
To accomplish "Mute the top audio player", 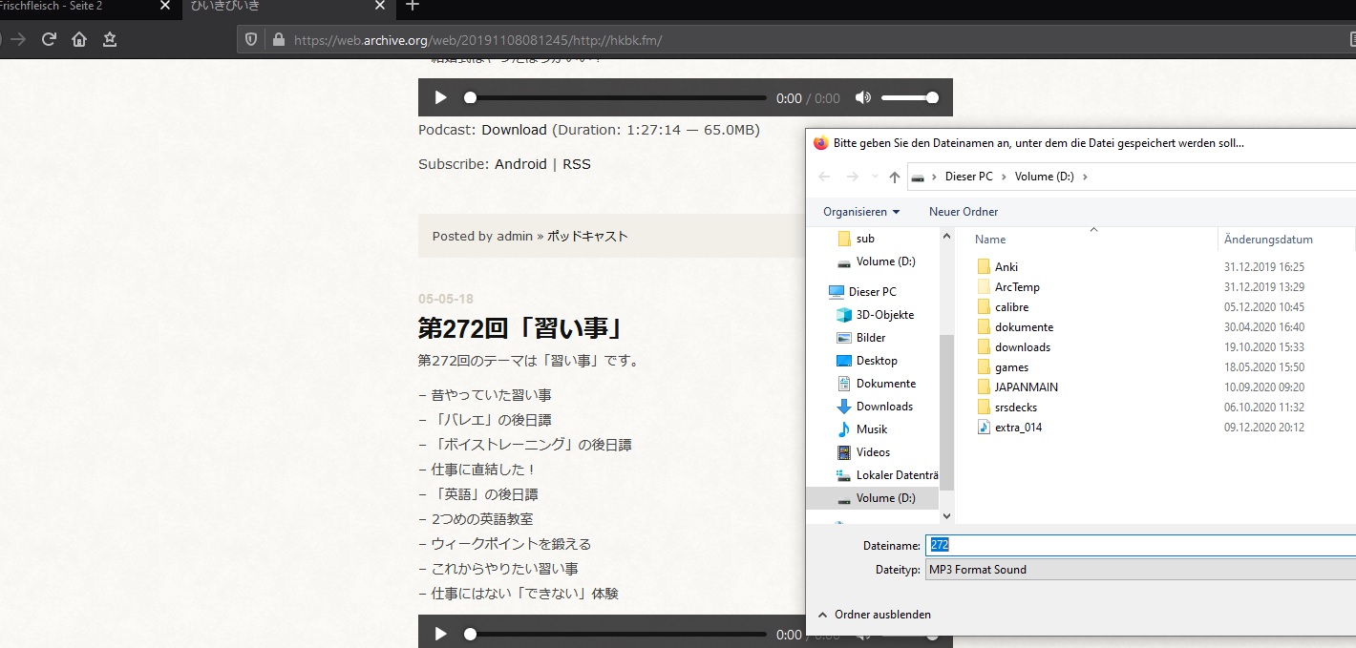I will (x=862, y=97).
